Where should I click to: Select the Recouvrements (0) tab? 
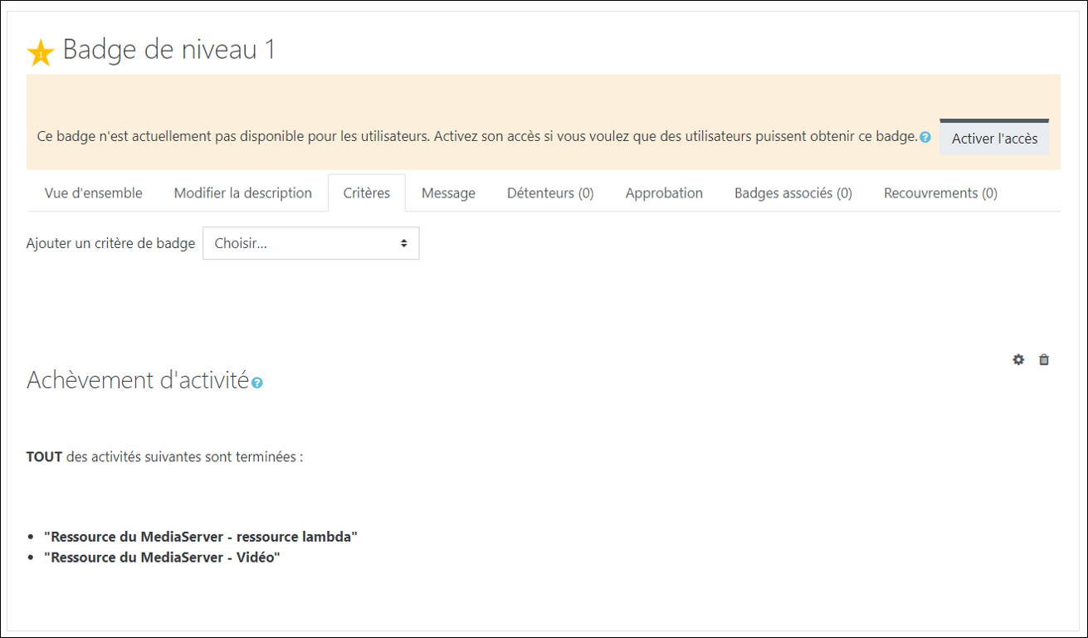click(x=940, y=193)
